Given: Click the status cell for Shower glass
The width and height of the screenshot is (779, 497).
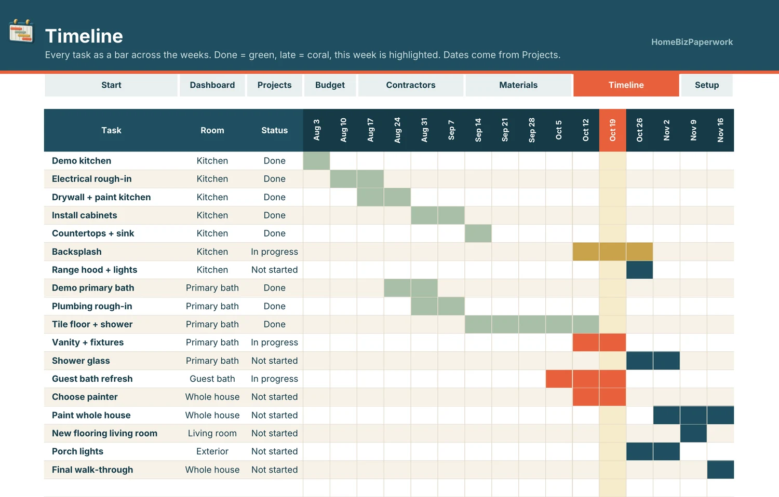Looking at the screenshot, I should point(275,361).
